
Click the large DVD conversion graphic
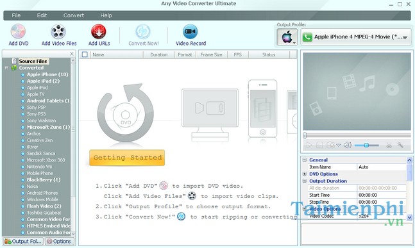(x=126, y=113)
